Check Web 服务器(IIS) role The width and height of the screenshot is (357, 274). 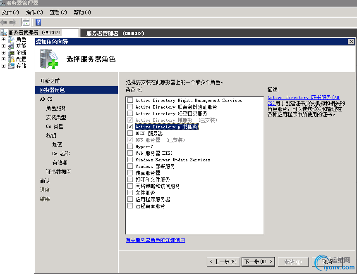130,153
